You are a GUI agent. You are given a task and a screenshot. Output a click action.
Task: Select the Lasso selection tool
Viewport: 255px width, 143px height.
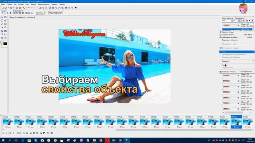(5, 27)
